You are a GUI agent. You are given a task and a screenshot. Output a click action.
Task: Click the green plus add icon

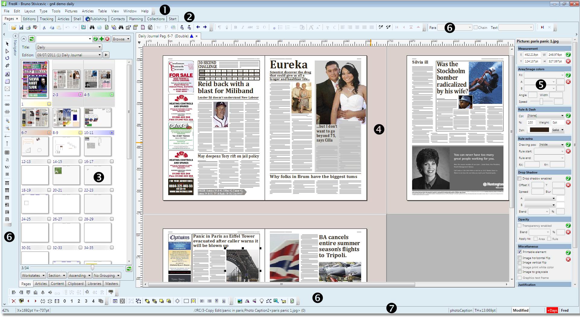(102, 39)
